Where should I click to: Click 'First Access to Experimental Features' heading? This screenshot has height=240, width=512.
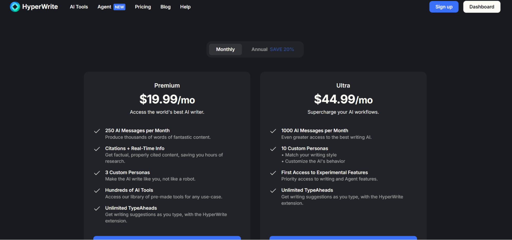pyautogui.click(x=325, y=173)
